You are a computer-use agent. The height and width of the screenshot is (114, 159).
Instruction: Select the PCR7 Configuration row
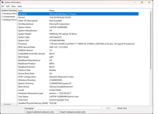[78, 77]
